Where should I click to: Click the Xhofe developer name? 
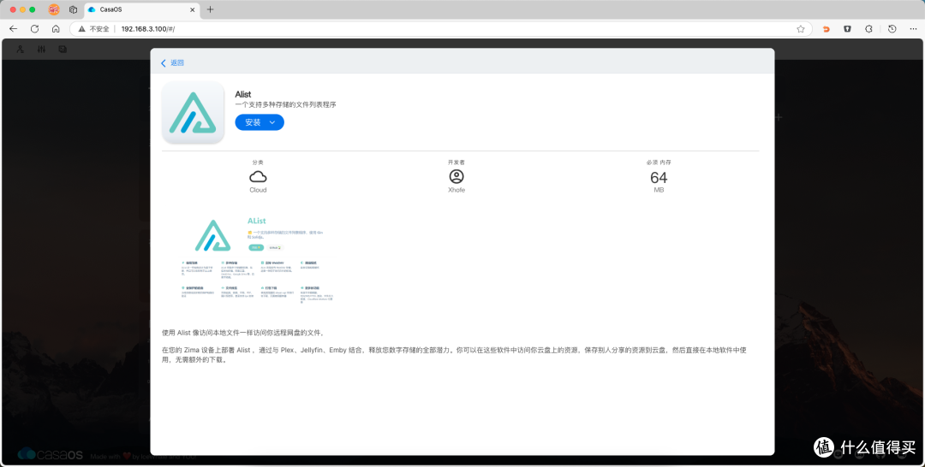[456, 190]
